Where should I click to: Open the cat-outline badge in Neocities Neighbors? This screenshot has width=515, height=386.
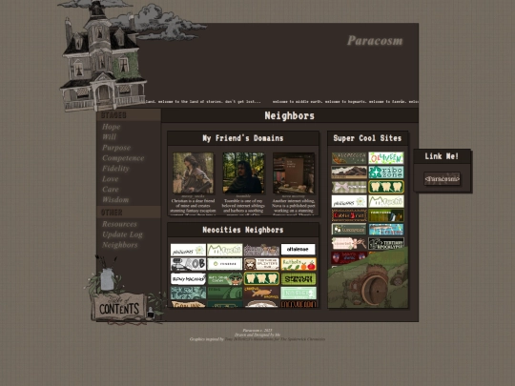[x=225, y=250]
